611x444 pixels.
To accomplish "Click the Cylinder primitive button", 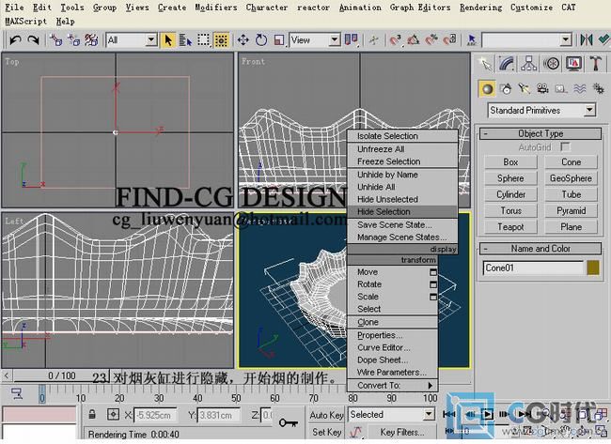I will [x=510, y=194].
